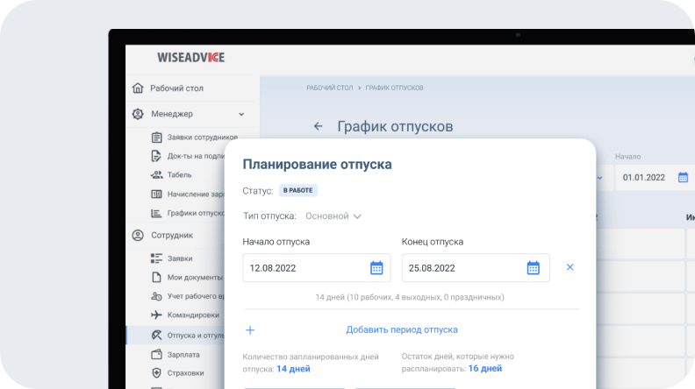This screenshot has height=389, width=695.
Task: Click the Конец отпуска date field 25.08.2022
Action: click(476, 268)
